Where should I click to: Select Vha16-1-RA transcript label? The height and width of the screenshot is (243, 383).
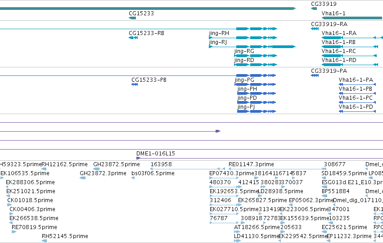tap(339, 33)
